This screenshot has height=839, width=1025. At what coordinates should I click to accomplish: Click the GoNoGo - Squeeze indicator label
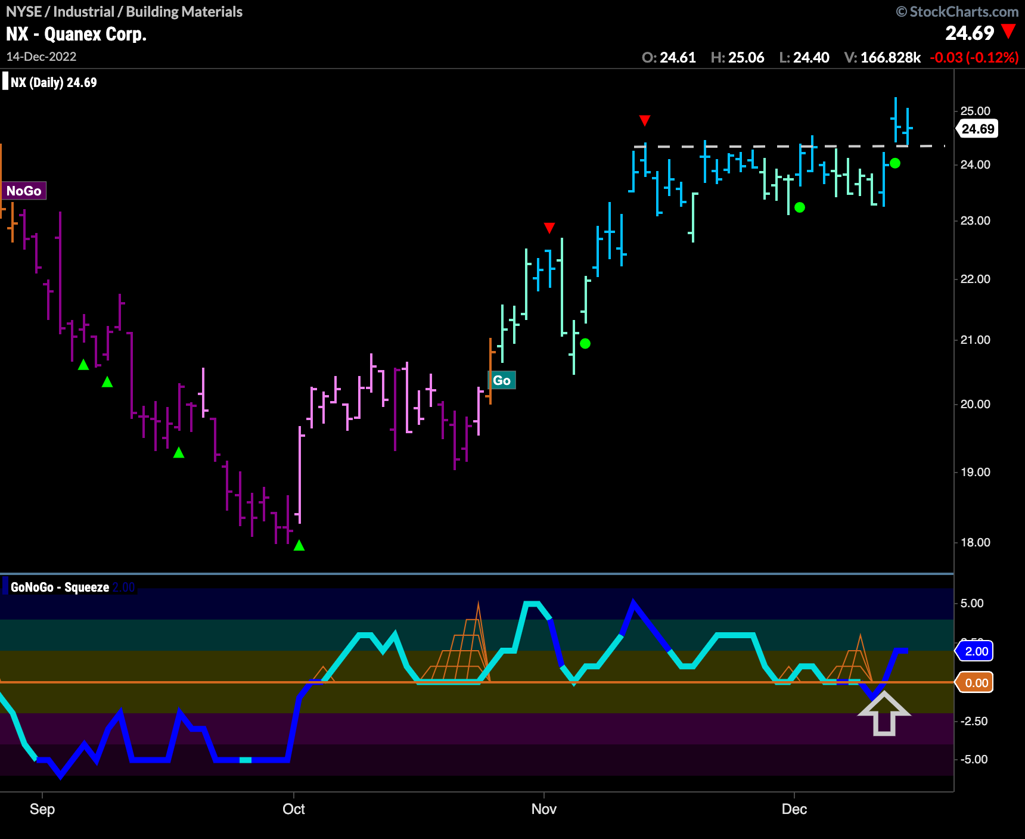(60, 588)
